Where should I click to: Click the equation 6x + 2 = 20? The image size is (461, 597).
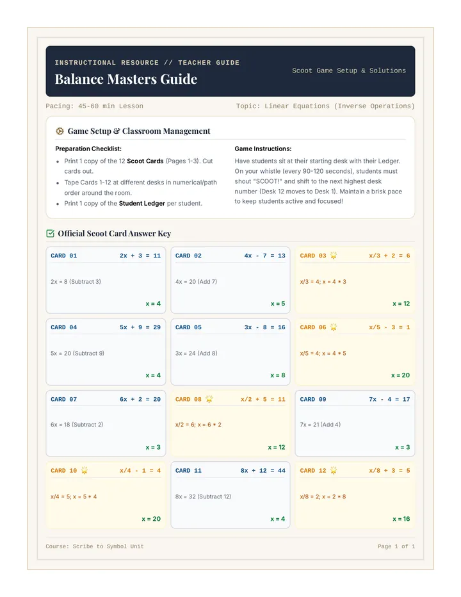click(x=140, y=399)
